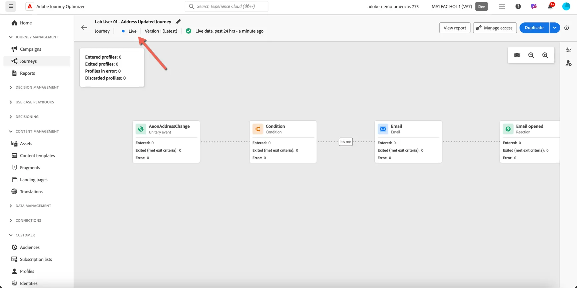The height and width of the screenshot is (288, 577).
Task: Collapse the Customer section
Action: [11, 235]
